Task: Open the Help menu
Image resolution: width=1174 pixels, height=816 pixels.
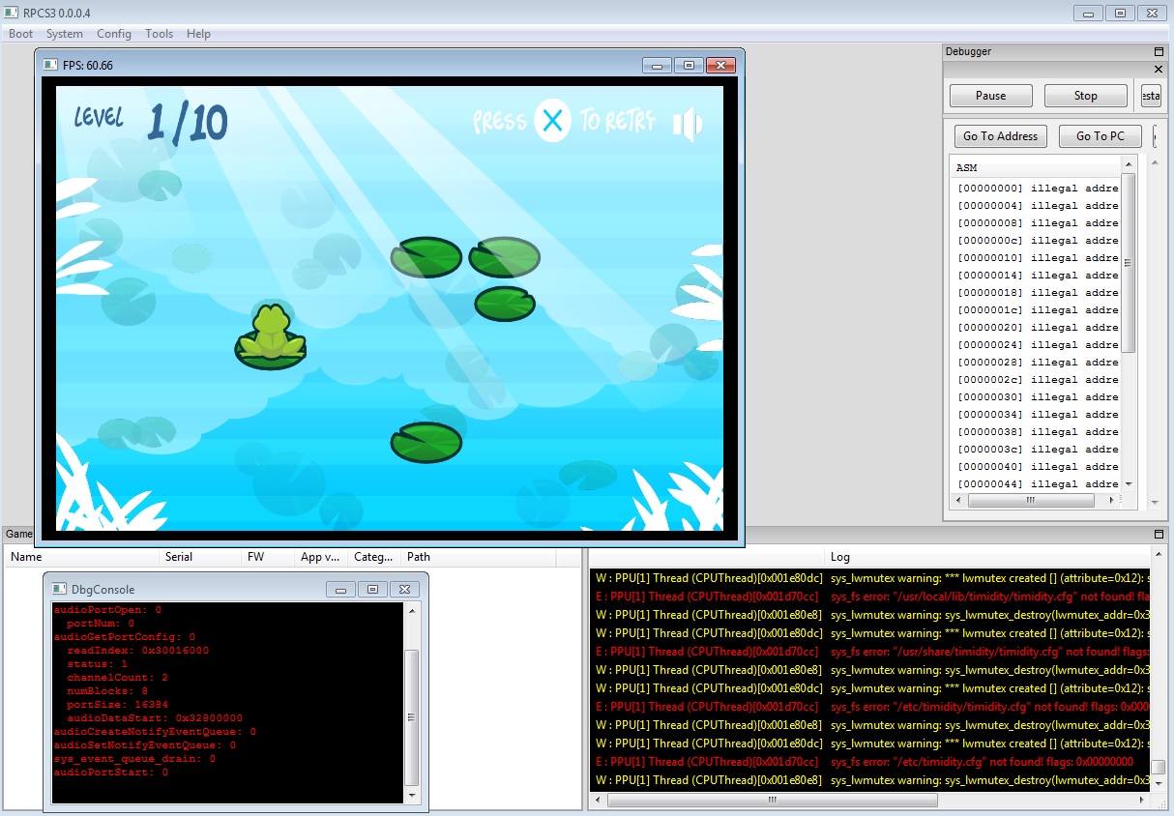Action: (198, 34)
